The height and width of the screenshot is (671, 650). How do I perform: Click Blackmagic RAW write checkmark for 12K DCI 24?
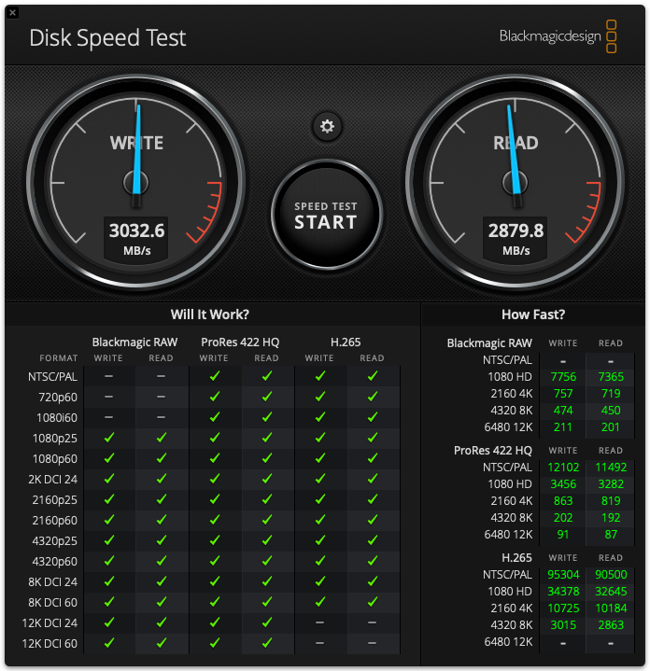click(x=109, y=622)
